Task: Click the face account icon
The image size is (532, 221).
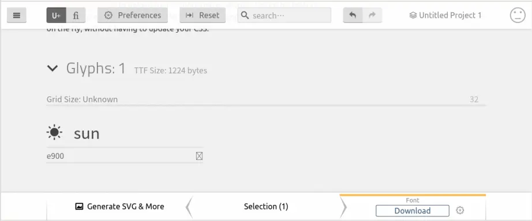Action: coord(518,15)
